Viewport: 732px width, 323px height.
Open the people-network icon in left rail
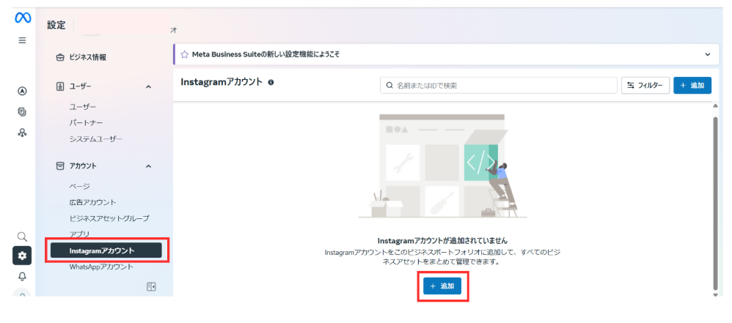[x=22, y=133]
